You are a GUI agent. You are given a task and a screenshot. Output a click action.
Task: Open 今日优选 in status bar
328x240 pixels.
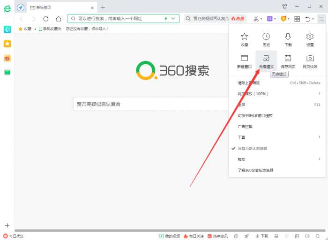pos(14,236)
